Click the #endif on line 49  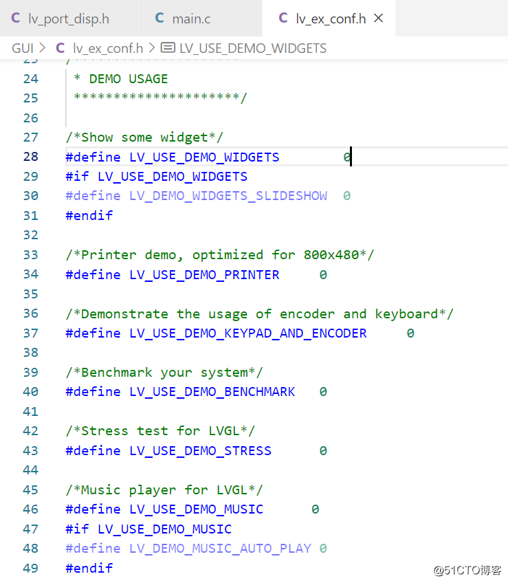point(89,568)
